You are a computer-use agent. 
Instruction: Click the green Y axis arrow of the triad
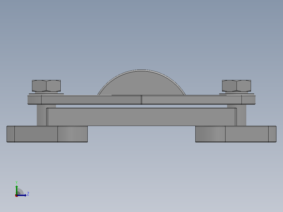pos(17,190)
